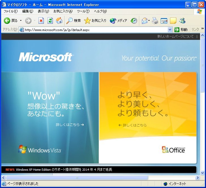Click the IE icon in title bar
206x188 pixels.
(4, 5)
